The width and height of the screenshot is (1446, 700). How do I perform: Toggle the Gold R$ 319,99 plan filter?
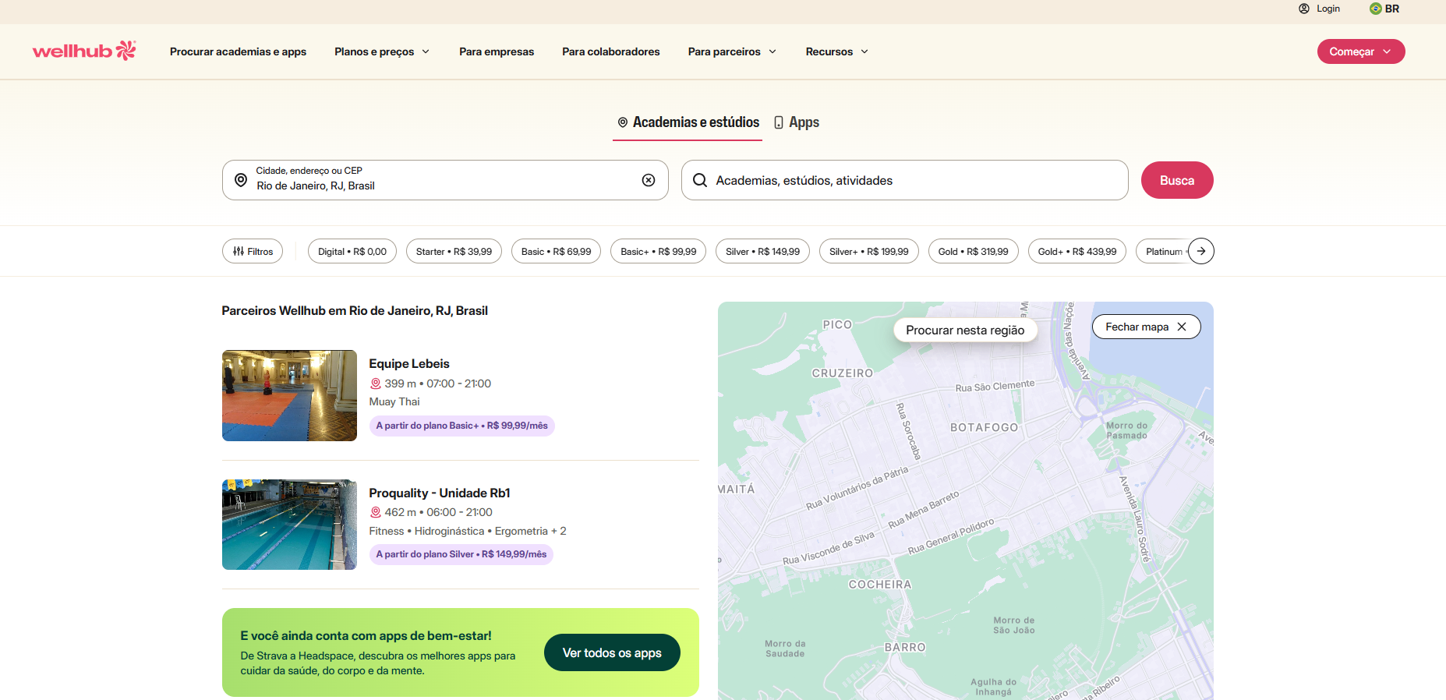coord(973,252)
